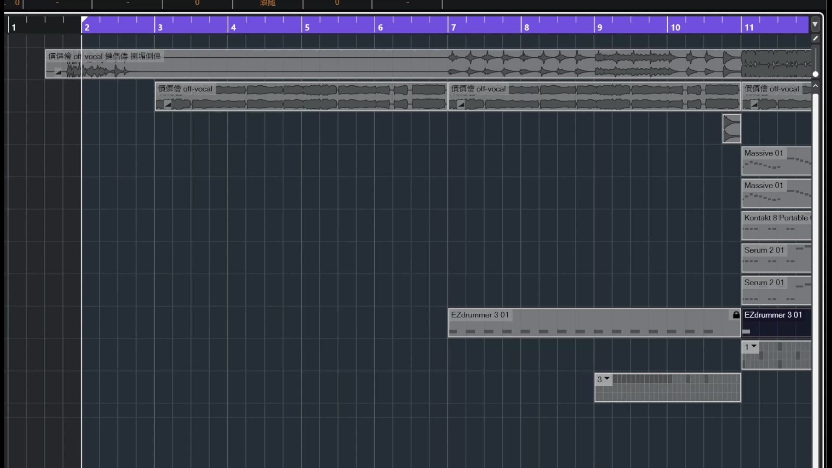Select the upper Serum 2 01 MIDI clip

click(777, 258)
